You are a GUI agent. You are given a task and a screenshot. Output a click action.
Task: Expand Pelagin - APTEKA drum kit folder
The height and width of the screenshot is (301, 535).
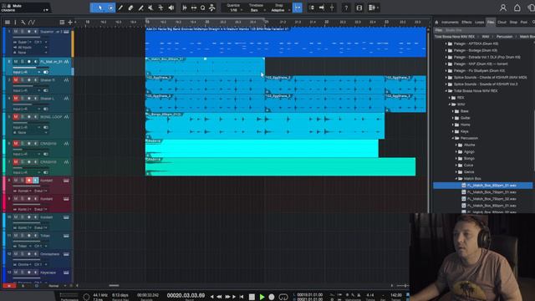point(446,43)
